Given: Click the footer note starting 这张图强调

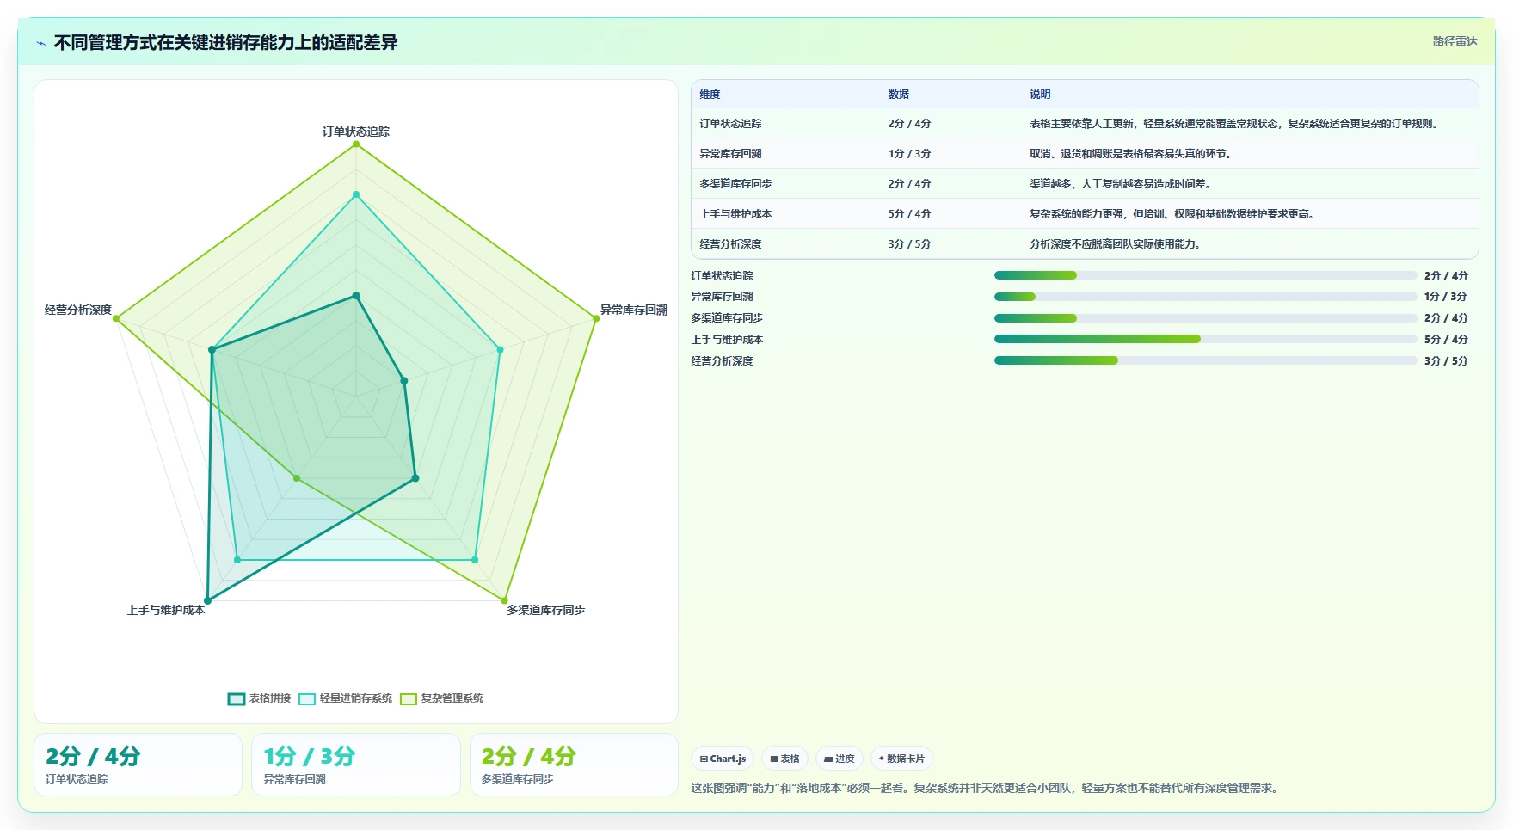Looking at the screenshot, I should 986,788.
